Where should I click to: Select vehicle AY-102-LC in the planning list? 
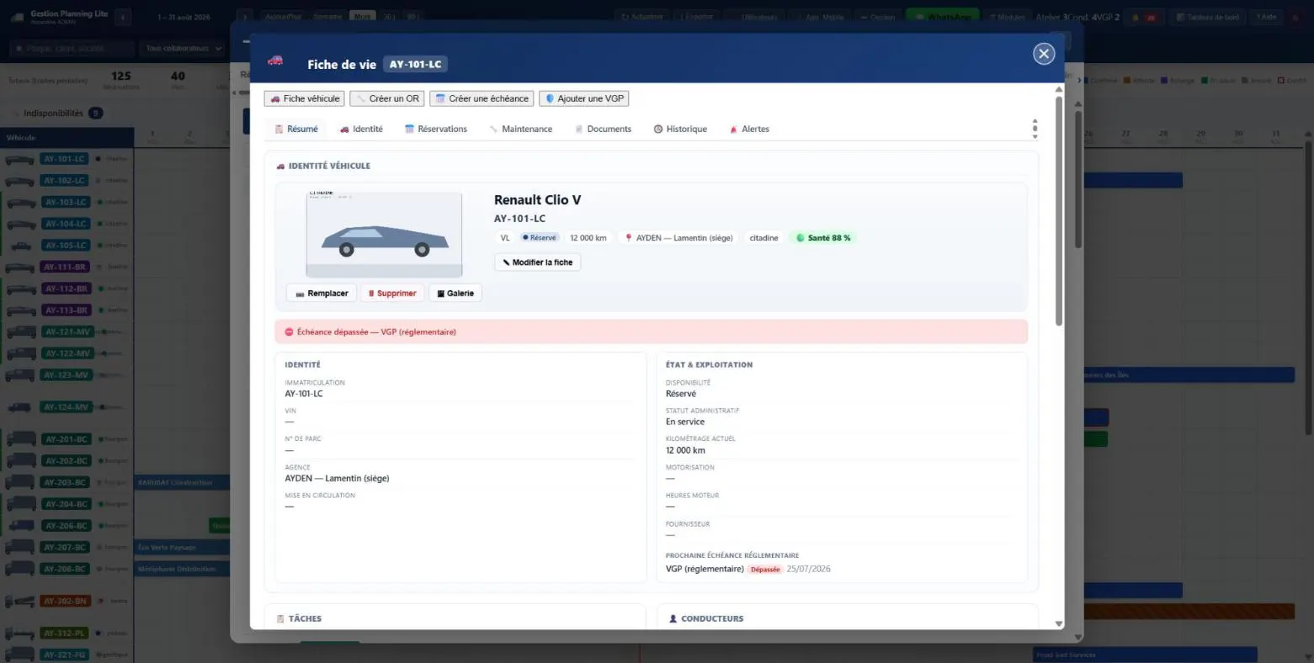point(66,181)
